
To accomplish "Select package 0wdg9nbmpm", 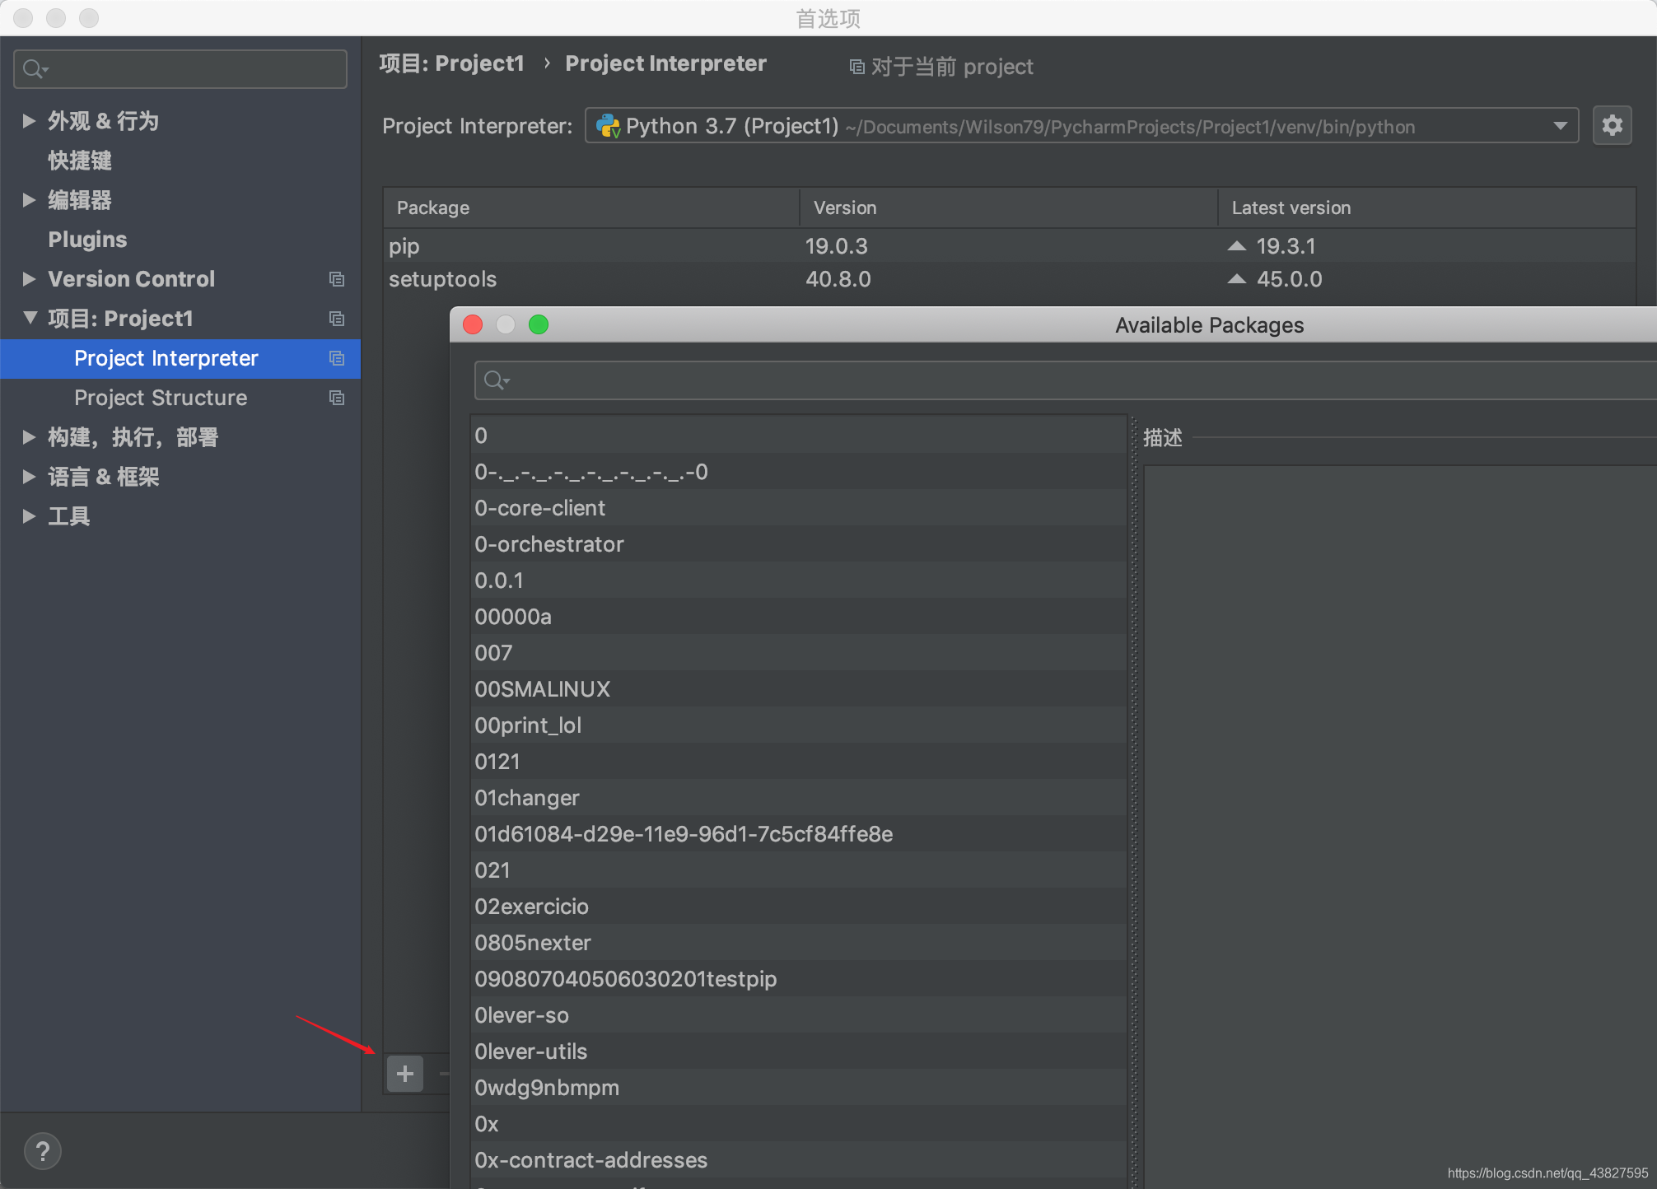I will tap(799, 1087).
